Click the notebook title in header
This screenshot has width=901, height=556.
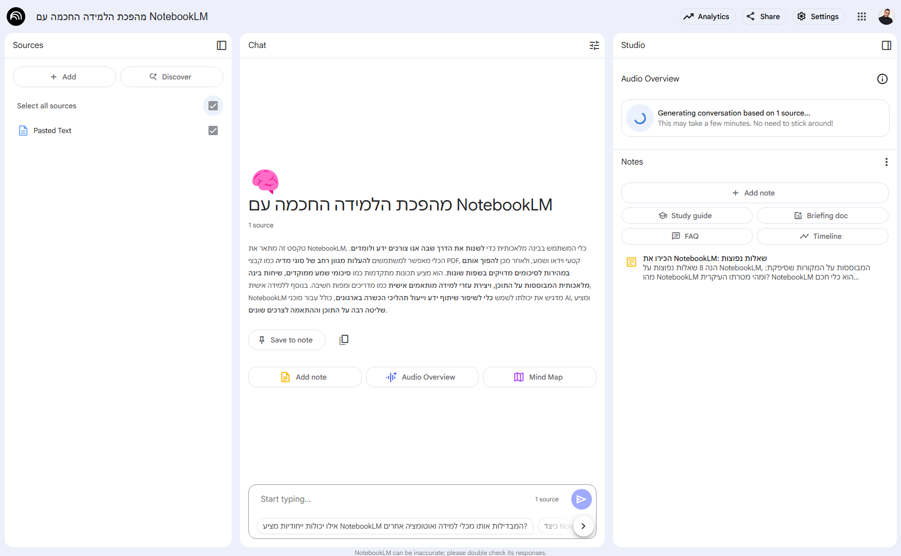(x=122, y=17)
